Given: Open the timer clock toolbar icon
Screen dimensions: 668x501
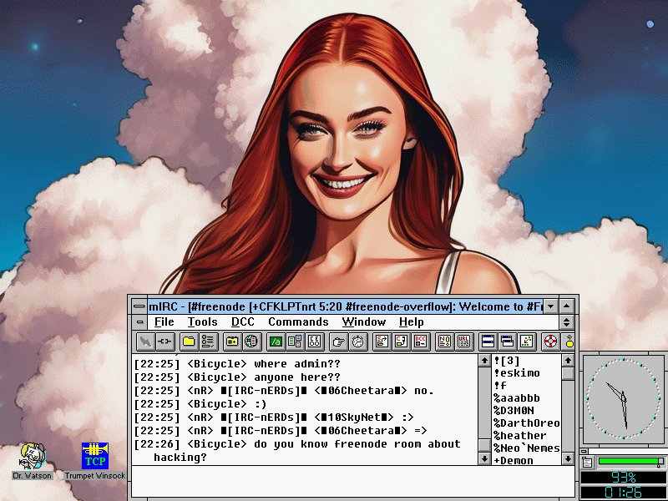Looking at the screenshot, I should [357, 341].
